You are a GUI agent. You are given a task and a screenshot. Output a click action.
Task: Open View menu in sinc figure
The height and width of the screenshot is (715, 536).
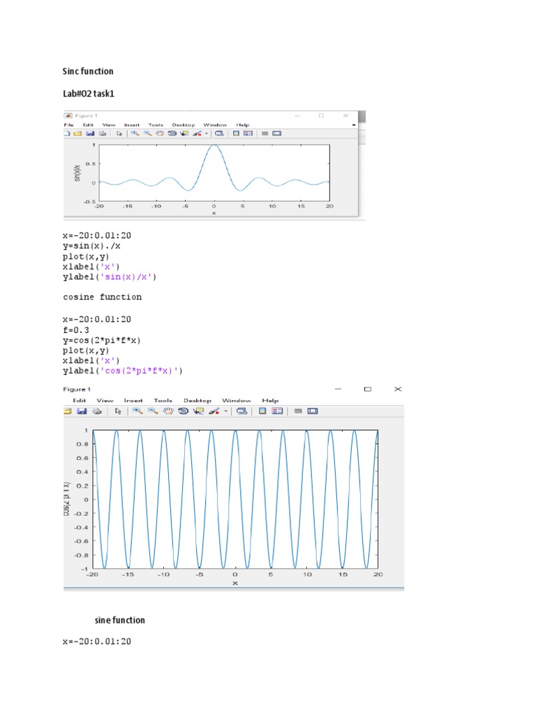[109, 125]
